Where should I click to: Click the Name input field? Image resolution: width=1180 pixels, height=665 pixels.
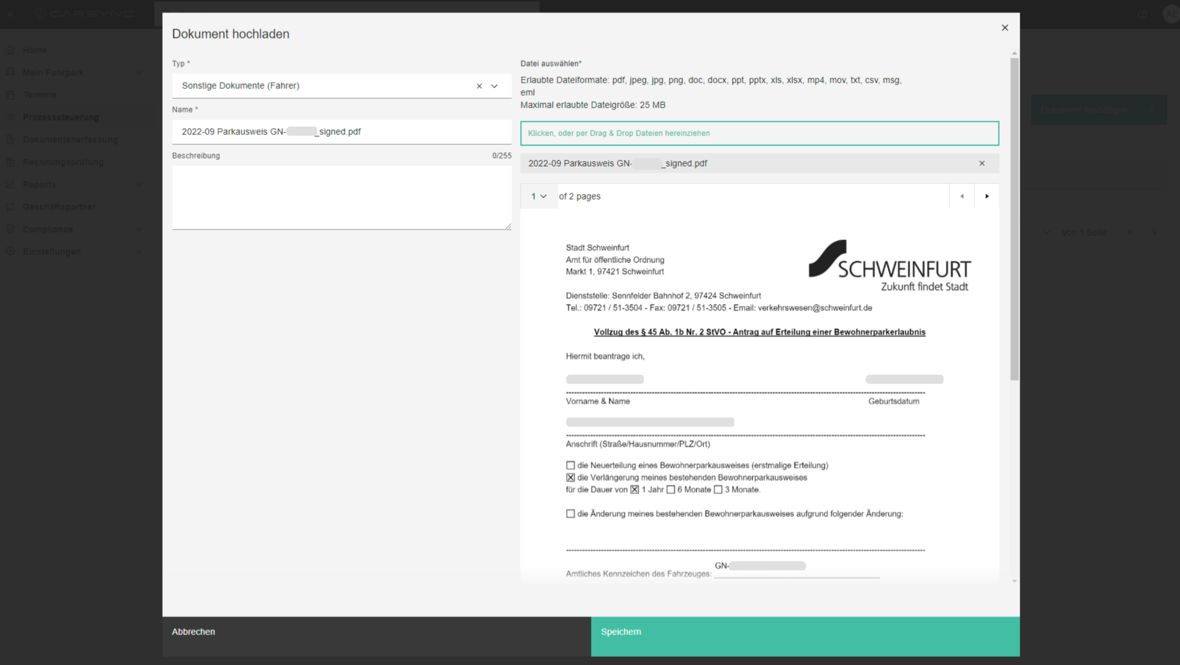342,132
